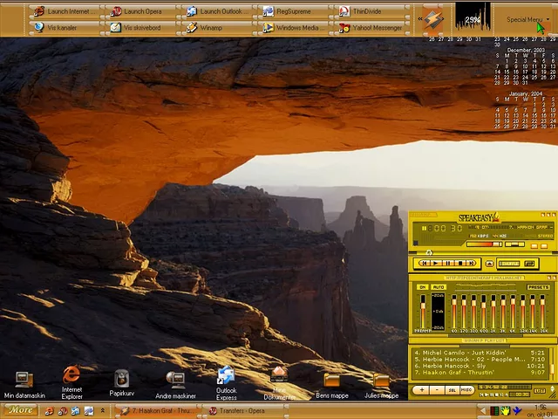The height and width of the screenshot is (419, 558).
Task: Select playlist track Herbie Hancock - 02 - People M...
Action: pos(480,359)
